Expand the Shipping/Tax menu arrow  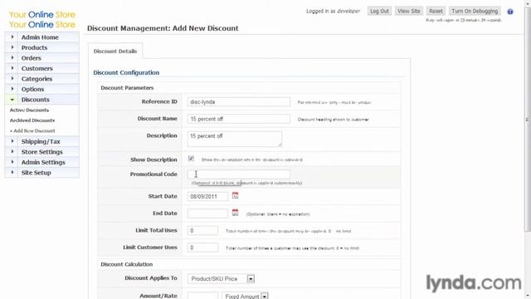tap(12, 141)
